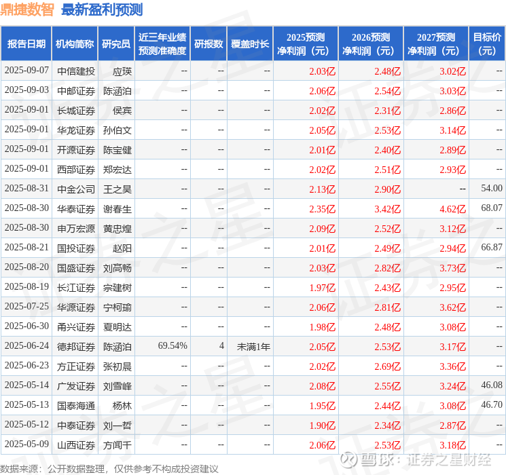Click target price 46.08
This screenshot has height=475, width=506.
tap(492, 385)
